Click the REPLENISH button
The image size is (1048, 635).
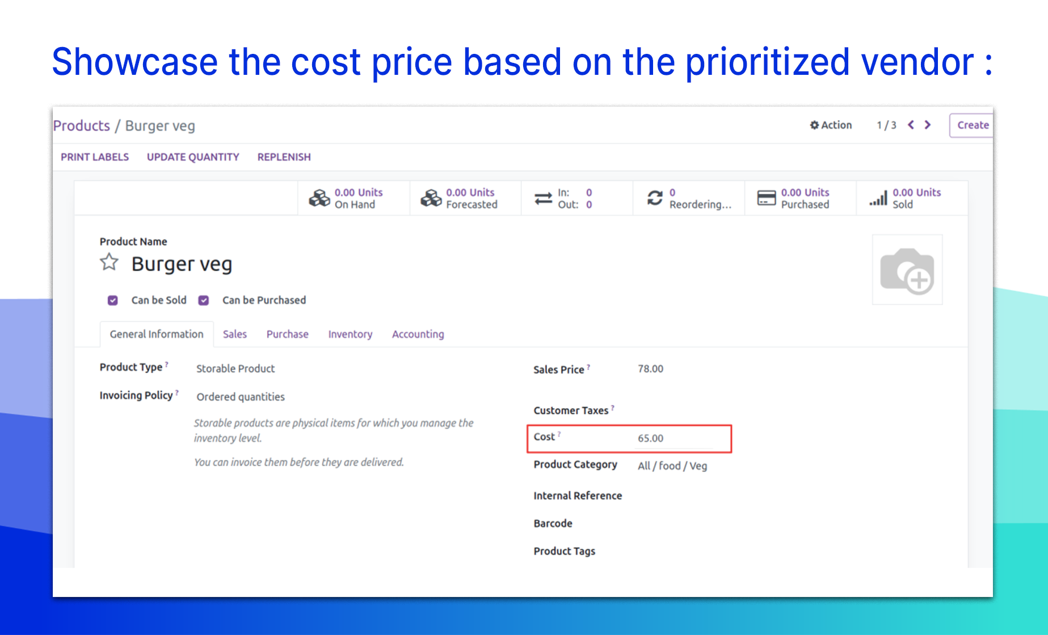pyautogui.click(x=284, y=157)
